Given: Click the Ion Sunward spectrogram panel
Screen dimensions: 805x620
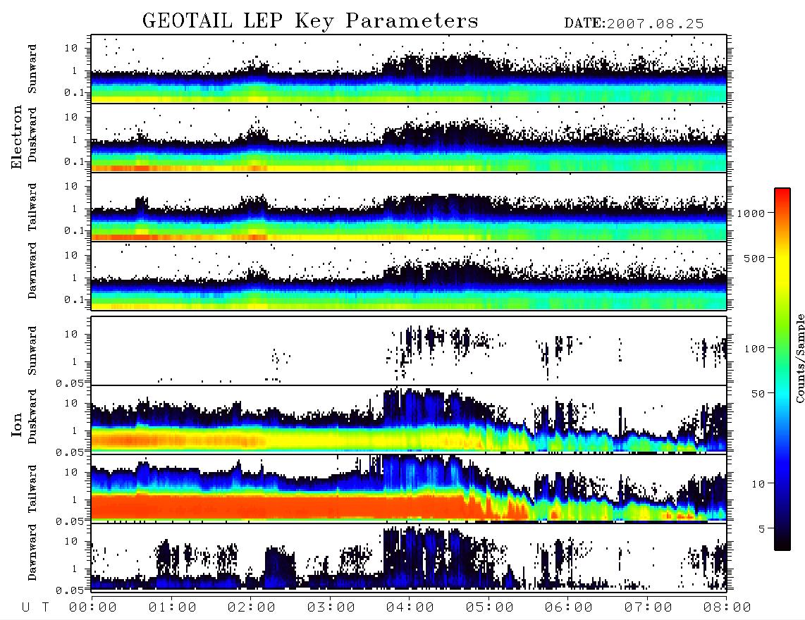Looking at the screenshot, I should coord(409,351).
